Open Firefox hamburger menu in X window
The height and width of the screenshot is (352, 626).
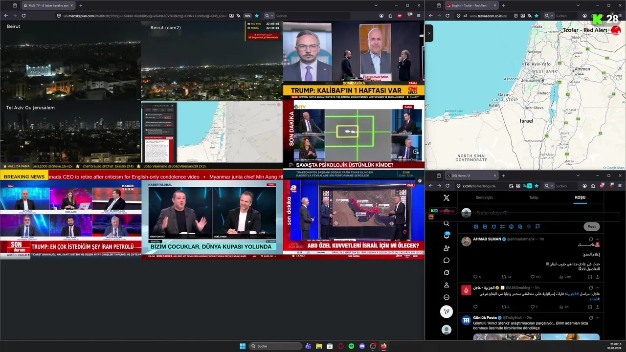[620, 186]
